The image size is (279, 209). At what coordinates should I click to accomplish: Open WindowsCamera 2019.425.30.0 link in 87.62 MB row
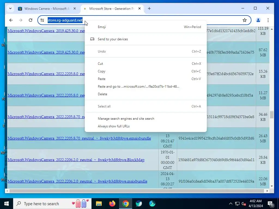click(46, 52)
